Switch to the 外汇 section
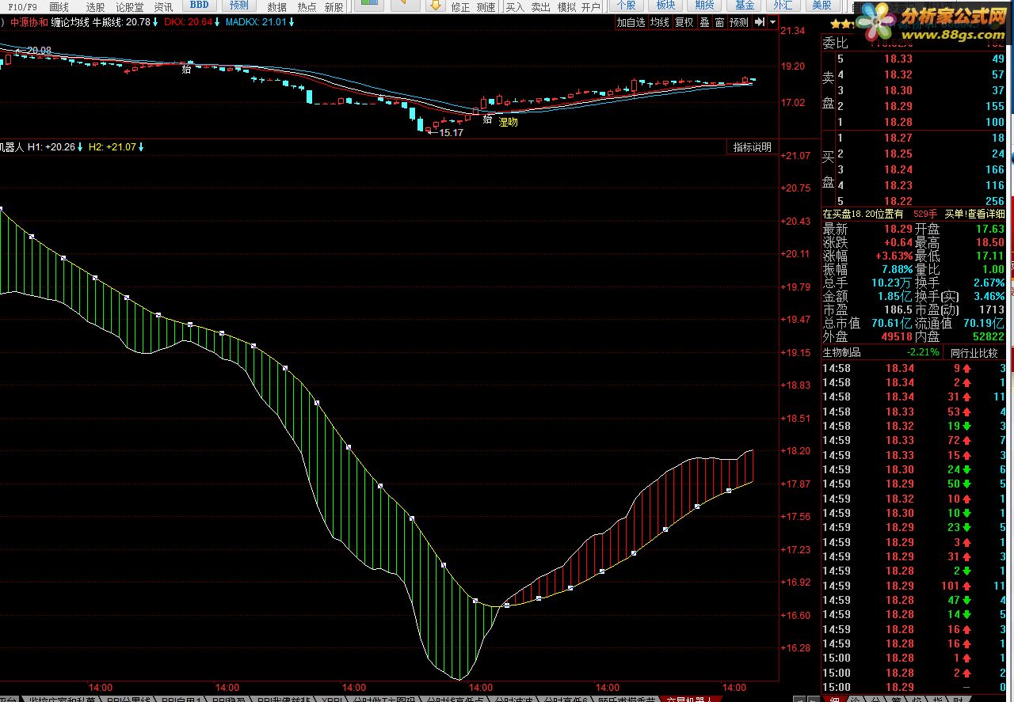 783,6
